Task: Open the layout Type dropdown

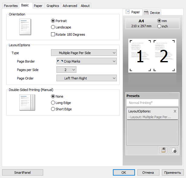Action: tap(84, 53)
